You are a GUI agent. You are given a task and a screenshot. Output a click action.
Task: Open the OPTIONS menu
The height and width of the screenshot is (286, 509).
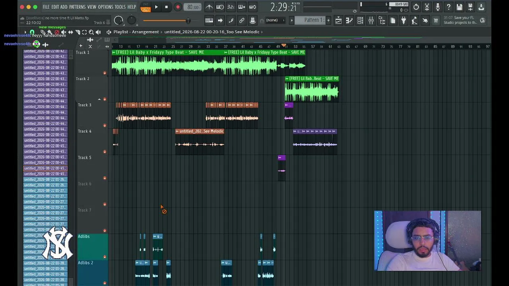[105, 7]
